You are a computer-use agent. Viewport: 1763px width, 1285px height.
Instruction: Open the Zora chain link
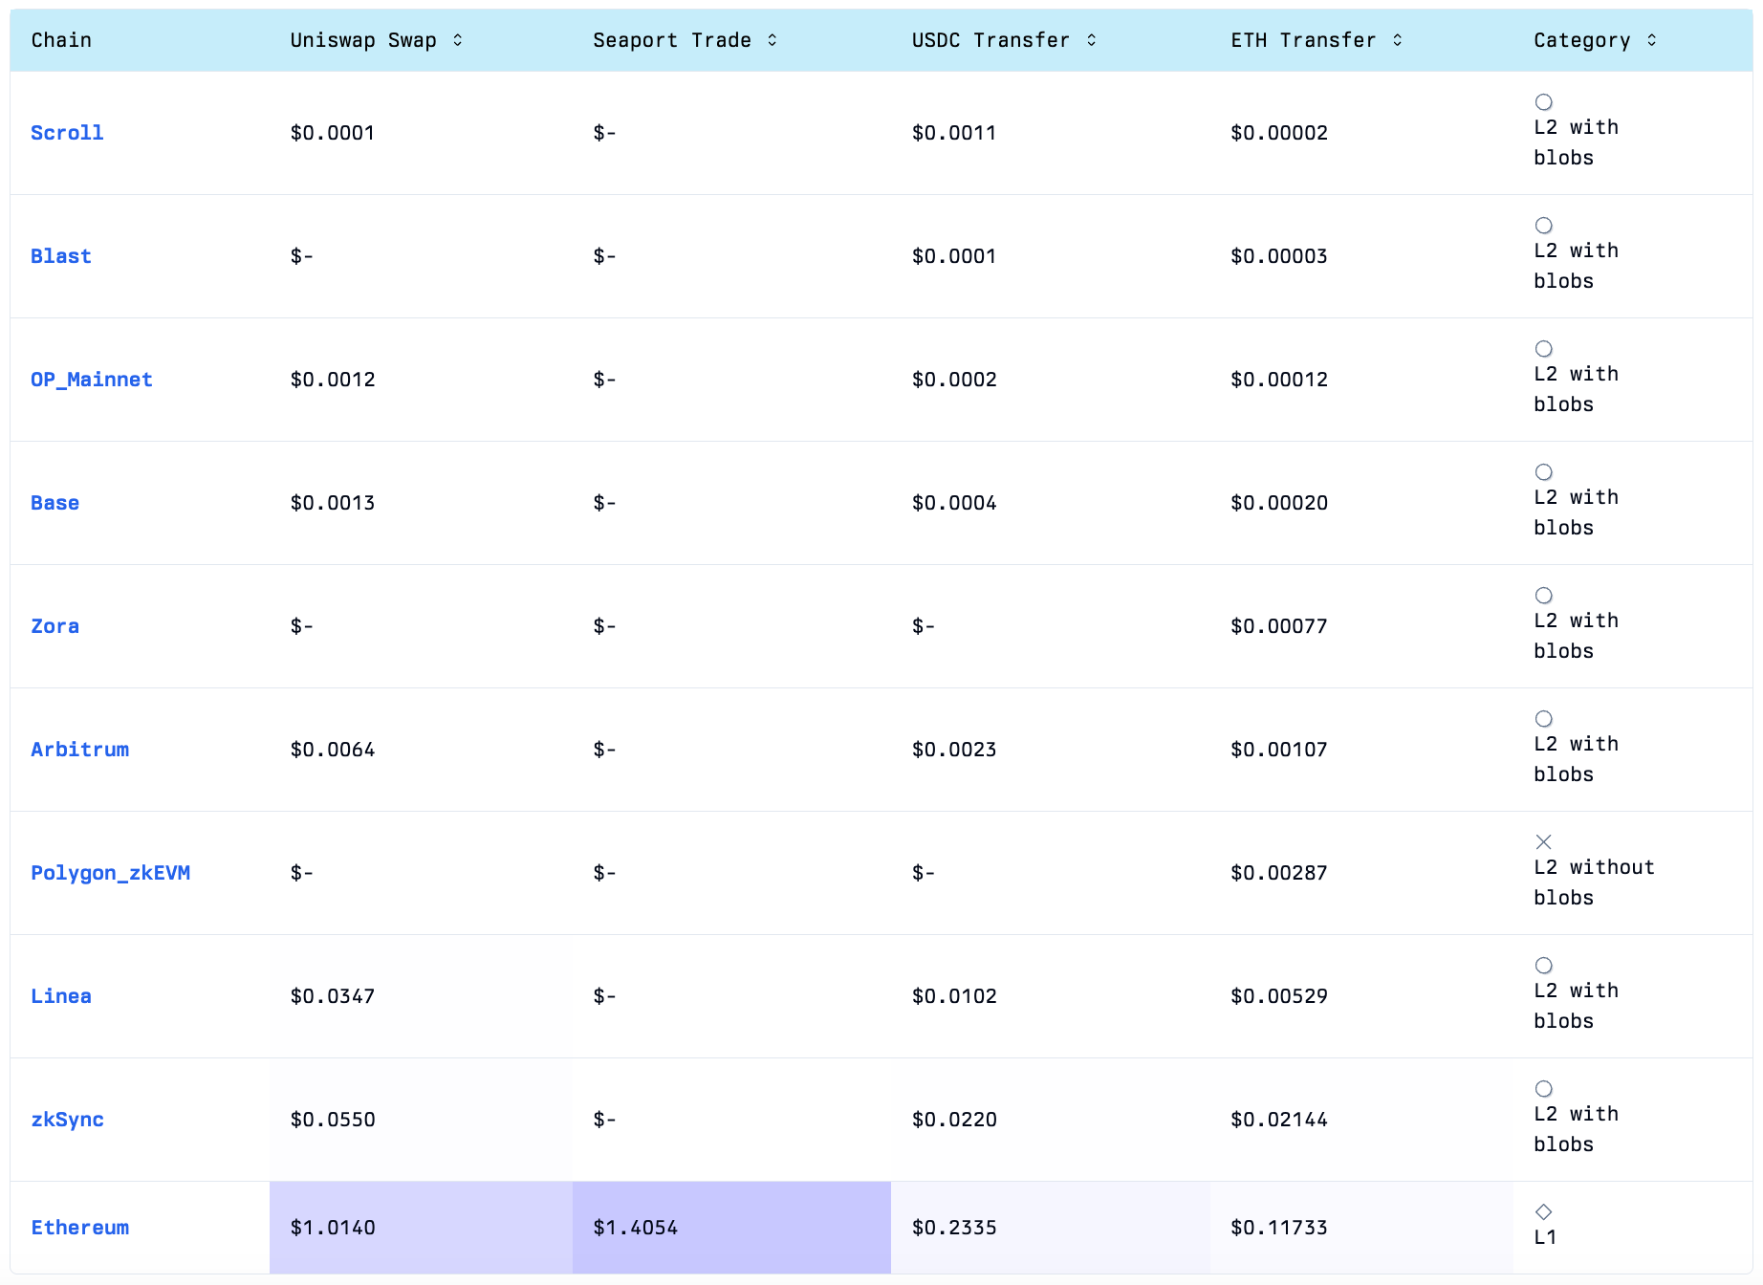tap(55, 626)
